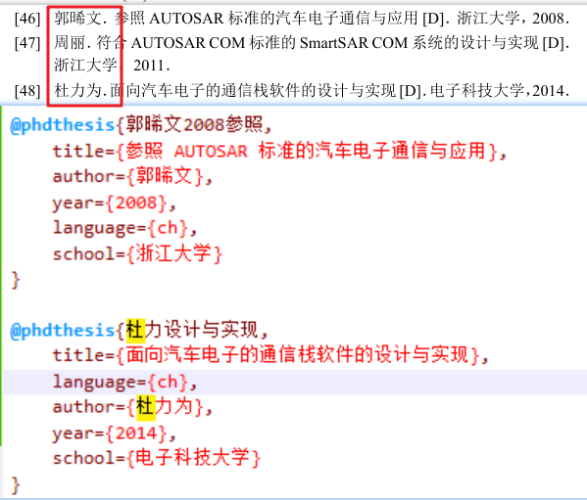Viewport: 587px width, 500px height.
Task: Click the second @phdthesis entry keyword
Action: [x=63, y=331]
